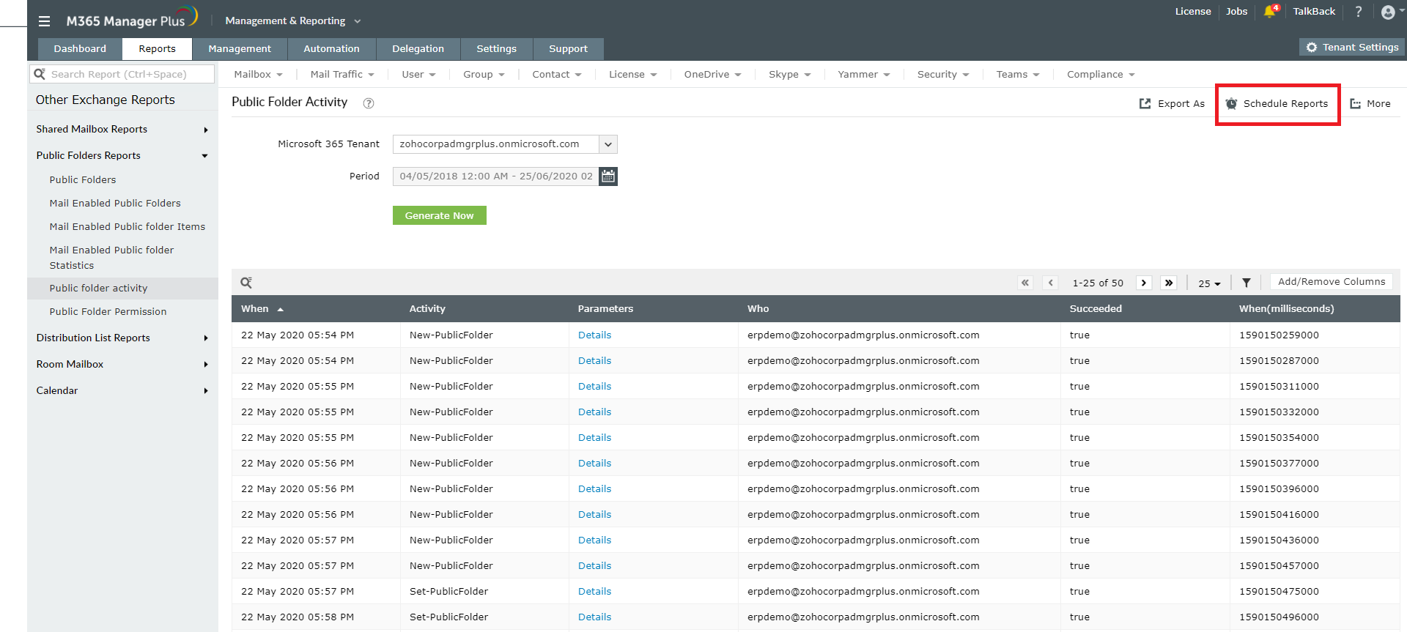Expand the User reports menu
The height and width of the screenshot is (632, 1407).
point(418,75)
